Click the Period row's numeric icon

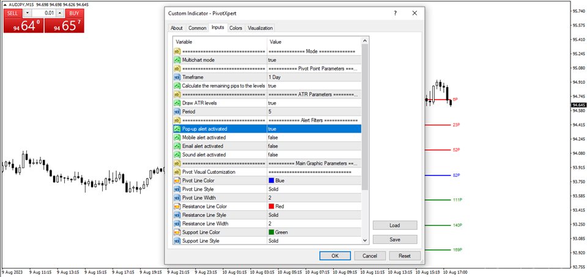point(177,111)
